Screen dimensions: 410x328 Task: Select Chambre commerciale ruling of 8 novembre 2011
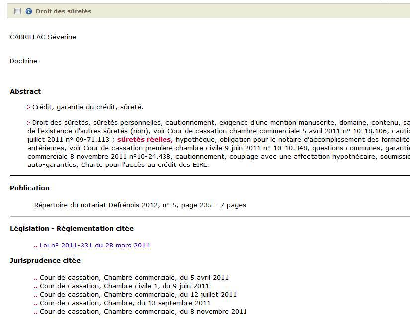tap(143, 312)
